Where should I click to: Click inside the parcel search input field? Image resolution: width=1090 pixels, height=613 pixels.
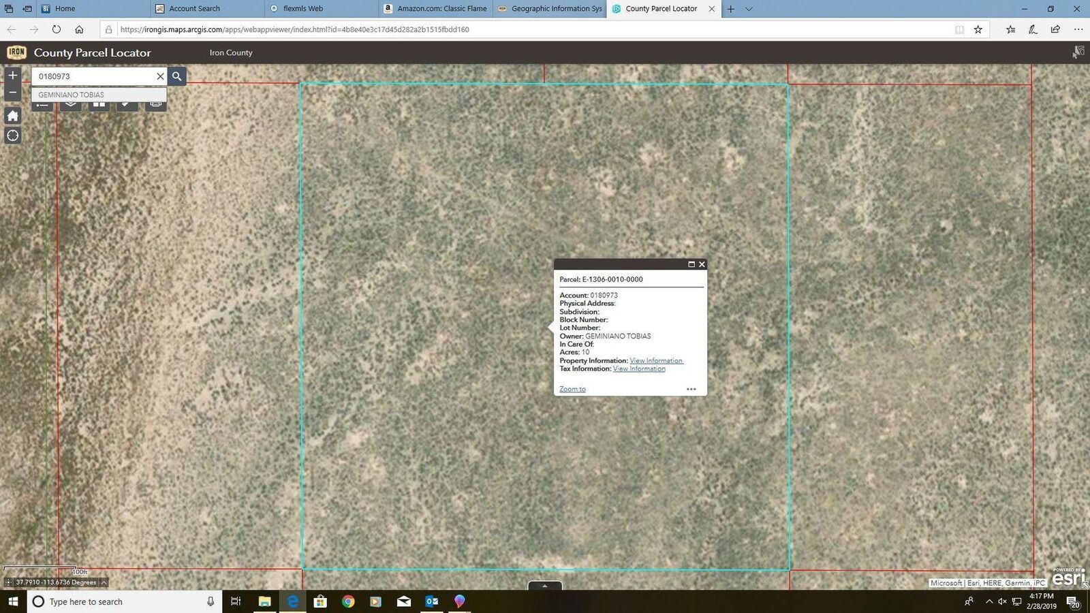click(x=95, y=76)
